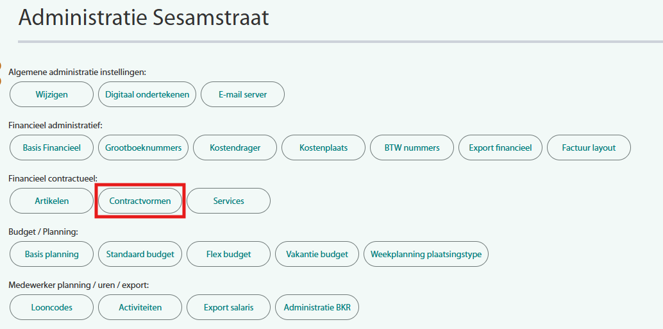Screen dimensions: 663x329
Task: Open the E-mail server settings
Action: click(x=242, y=94)
